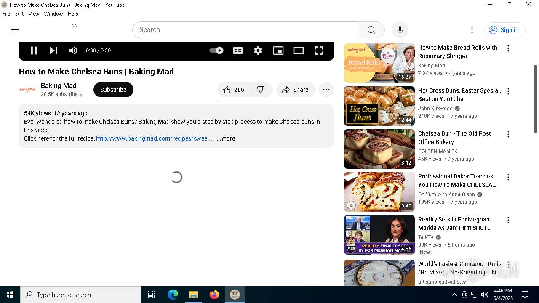Viewport: 539px width, 303px height.
Task: Open player settings gear icon
Action: pyautogui.click(x=258, y=50)
